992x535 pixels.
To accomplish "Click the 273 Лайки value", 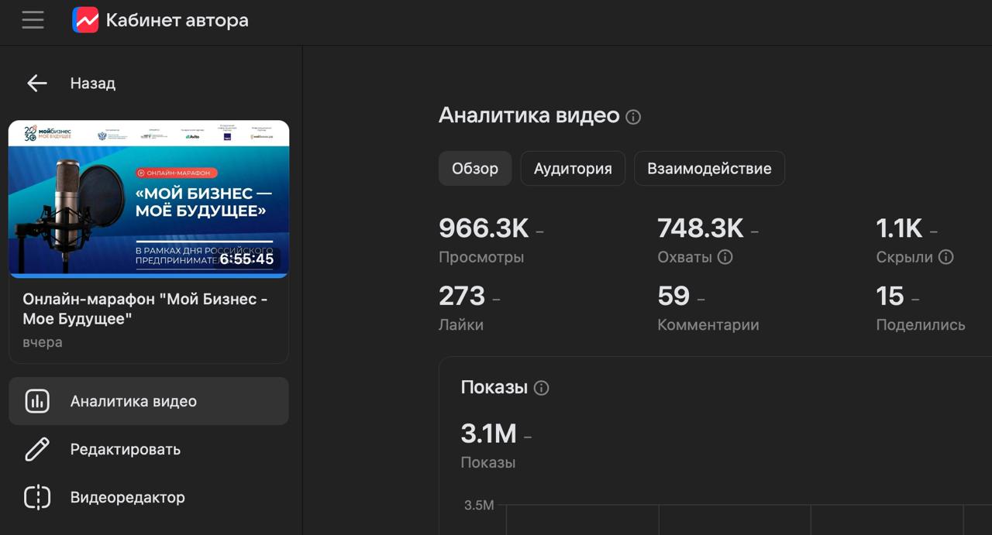I will pyautogui.click(x=462, y=296).
